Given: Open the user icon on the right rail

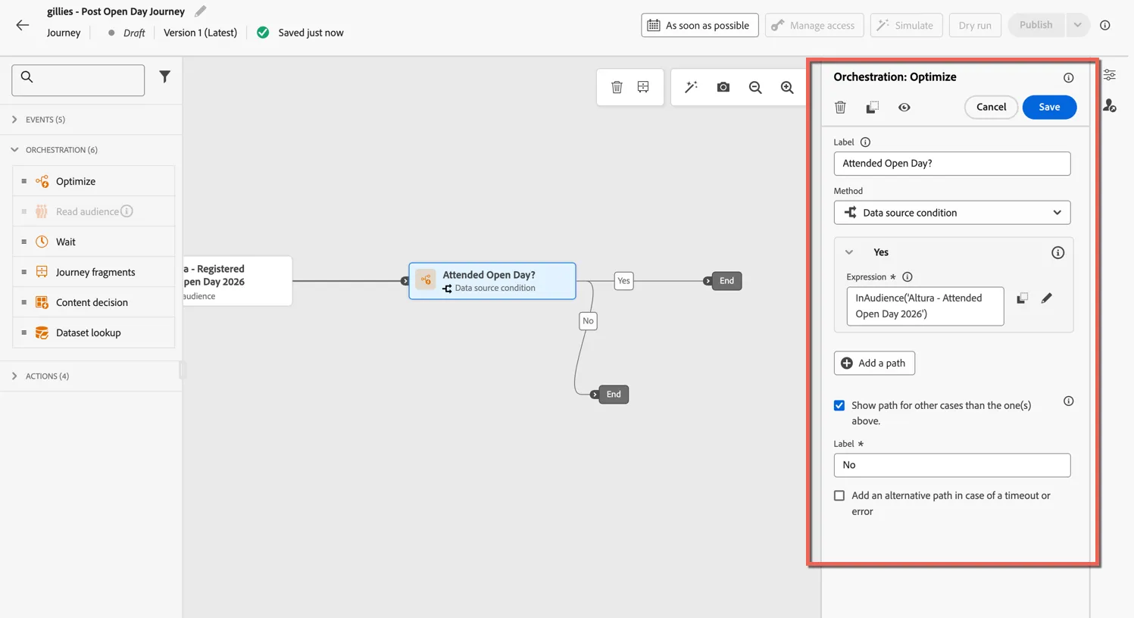Looking at the screenshot, I should (1109, 105).
